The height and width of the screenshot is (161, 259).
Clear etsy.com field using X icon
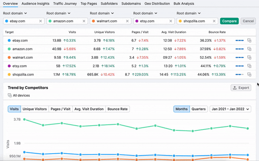[x=171, y=21]
